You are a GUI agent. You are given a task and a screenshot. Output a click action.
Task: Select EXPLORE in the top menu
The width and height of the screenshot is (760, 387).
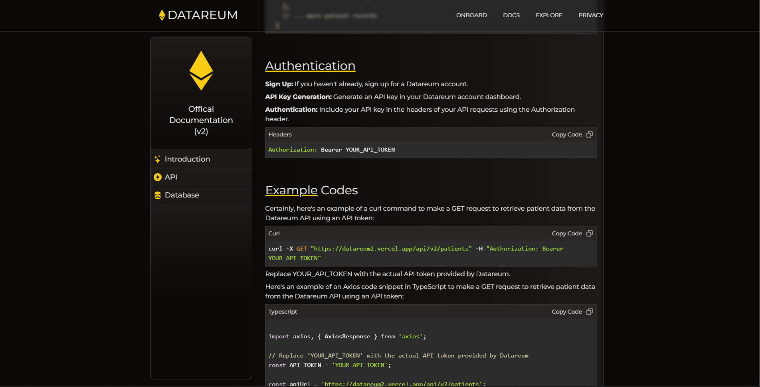[549, 15]
